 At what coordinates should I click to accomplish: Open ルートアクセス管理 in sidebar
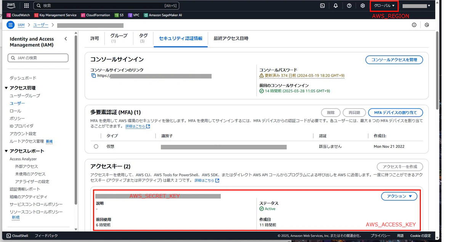(x=27, y=141)
